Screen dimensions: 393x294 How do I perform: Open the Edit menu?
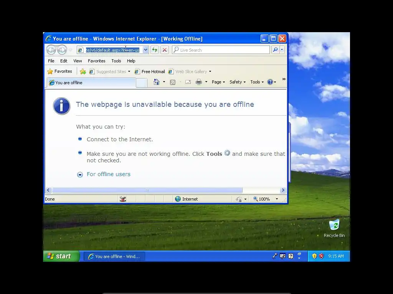(x=64, y=61)
